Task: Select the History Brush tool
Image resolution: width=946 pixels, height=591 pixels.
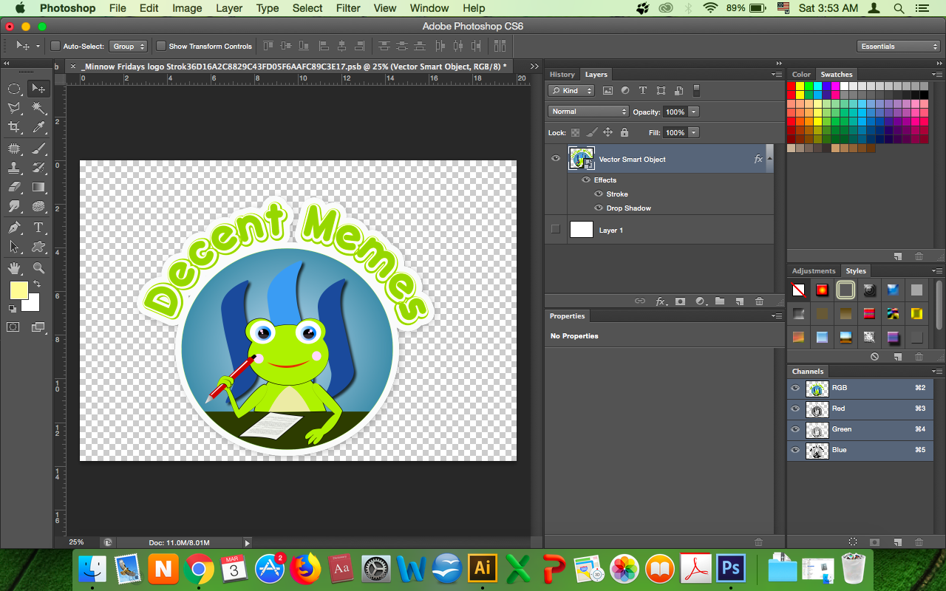Action: pos(38,168)
